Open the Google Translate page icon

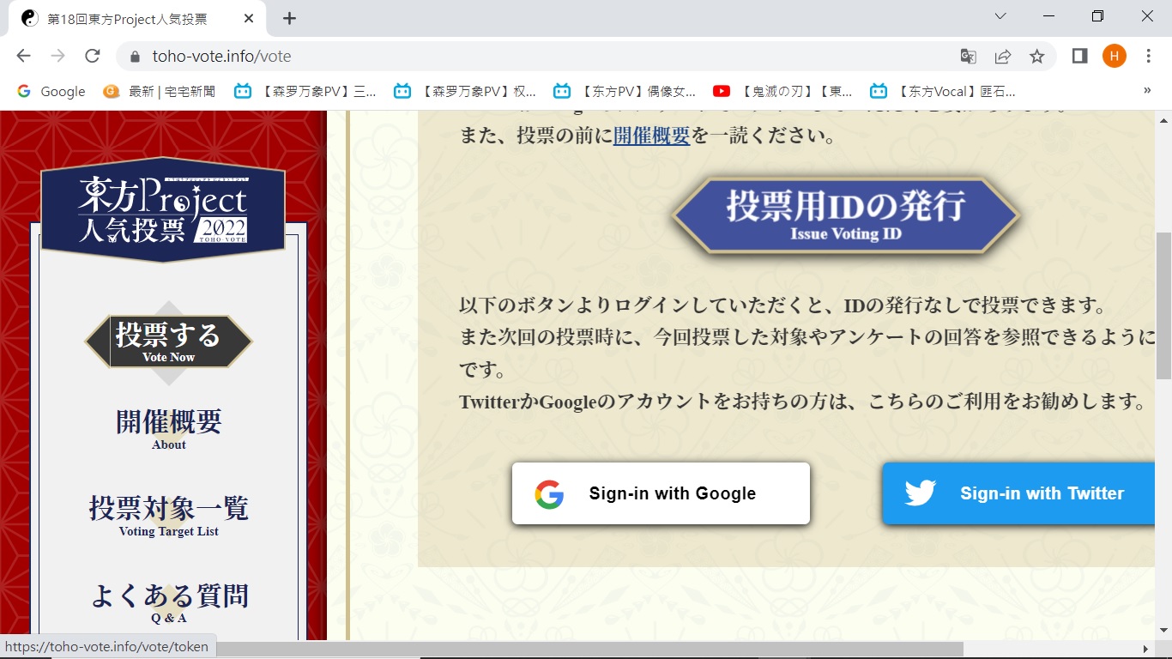968,57
